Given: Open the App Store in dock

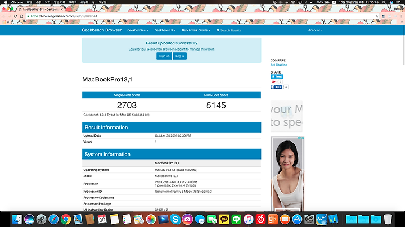Looking at the screenshot, I should (x=297, y=219).
